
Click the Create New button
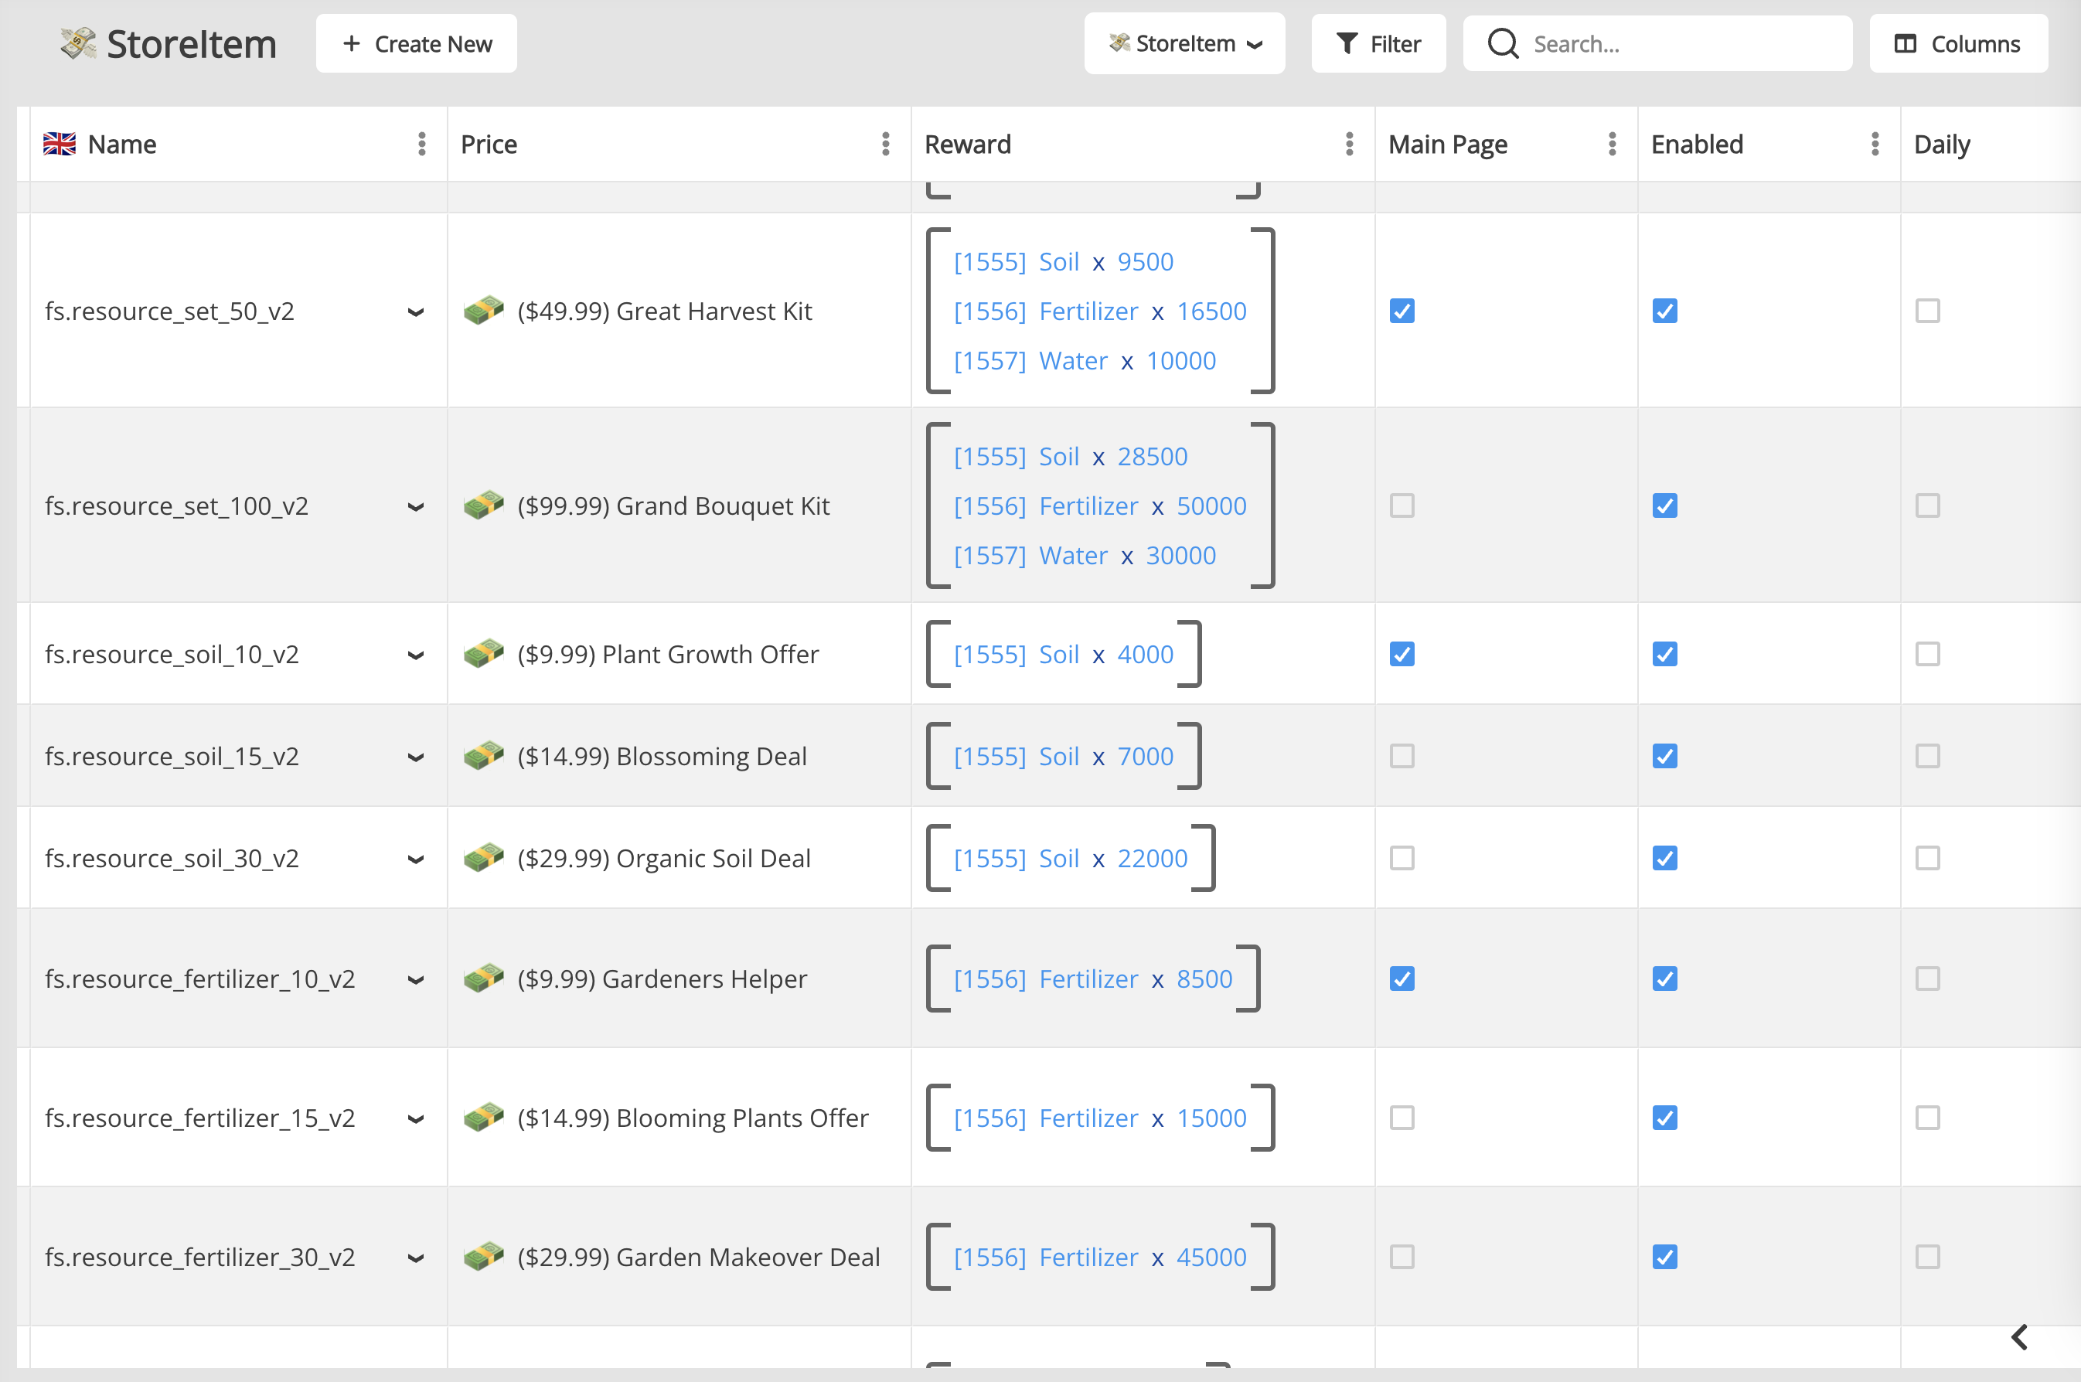point(416,43)
